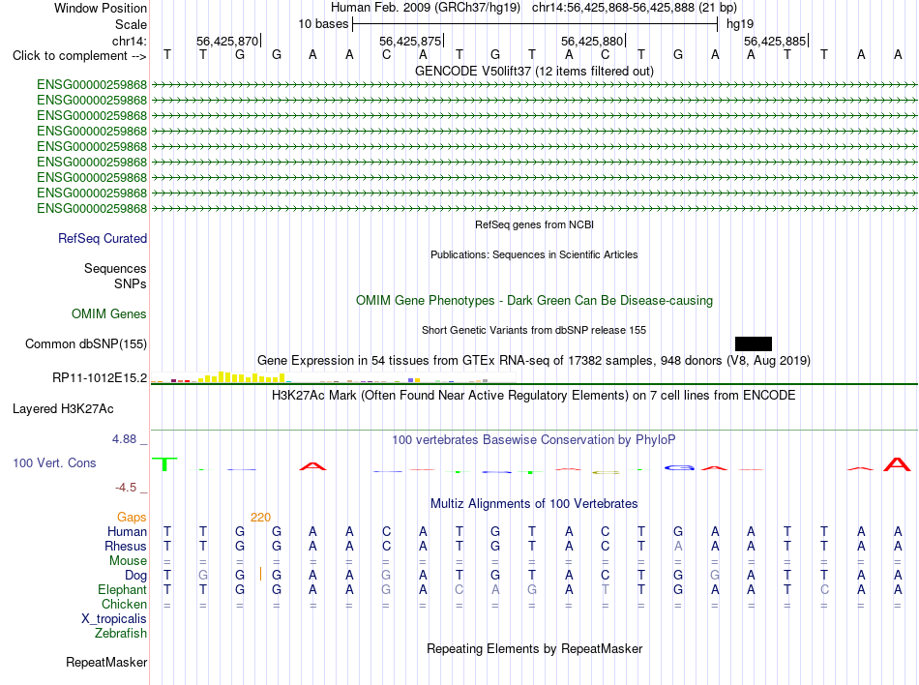The width and height of the screenshot is (919, 685).
Task: Click the topmost ENSG00000259868 transcript label
Action: click(92, 85)
